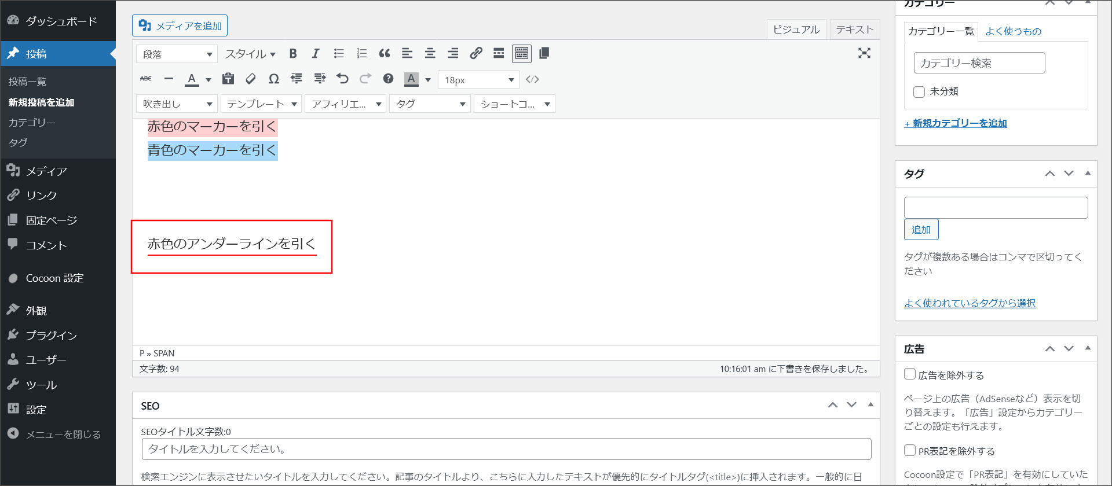Switch to the テキスト editor tab
The width and height of the screenshot is (1112, 486).
(x=854, y=30)
